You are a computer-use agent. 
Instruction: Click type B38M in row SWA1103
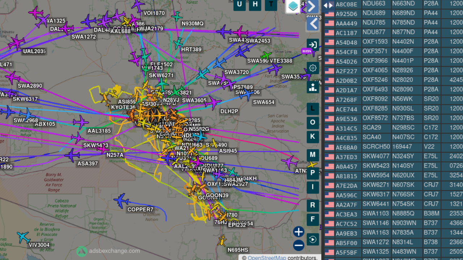[431, 213]
